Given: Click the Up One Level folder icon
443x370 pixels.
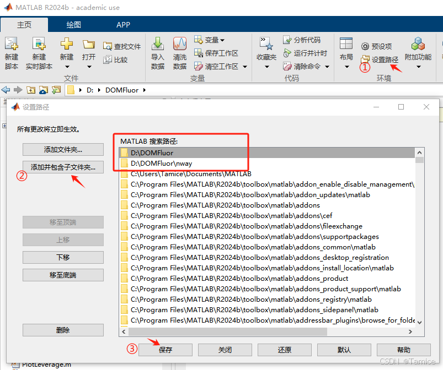Looking at the screenshot, I should click(31, 90).
